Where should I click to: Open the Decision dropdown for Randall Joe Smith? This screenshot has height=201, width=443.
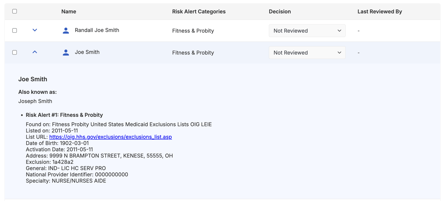[x=307, y=30]
